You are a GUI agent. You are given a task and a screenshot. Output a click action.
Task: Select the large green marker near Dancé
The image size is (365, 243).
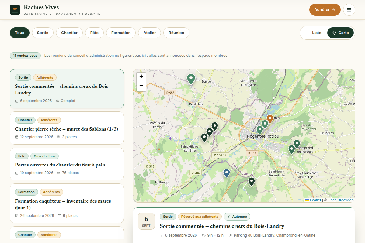pos(191,79)
